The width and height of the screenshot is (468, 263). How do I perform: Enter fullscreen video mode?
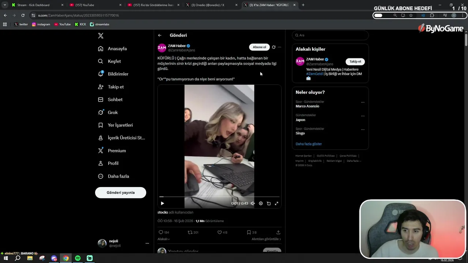point(276,203)
